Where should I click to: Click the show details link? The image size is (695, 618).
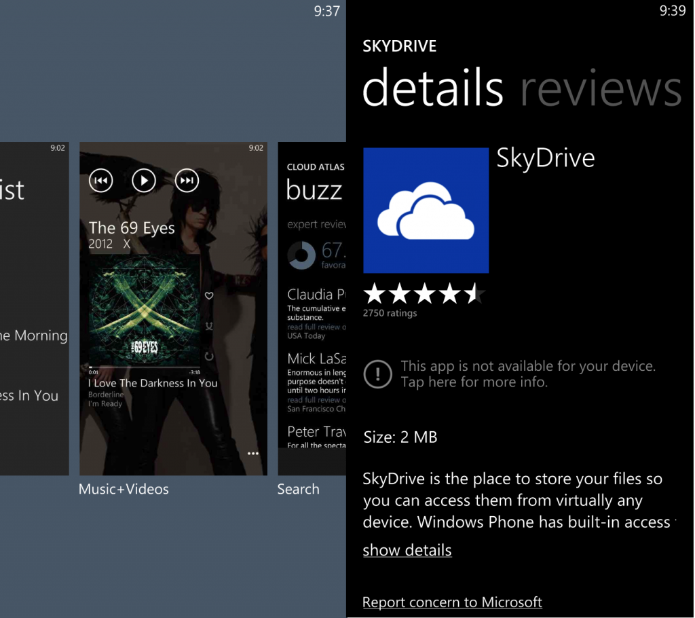407,550
